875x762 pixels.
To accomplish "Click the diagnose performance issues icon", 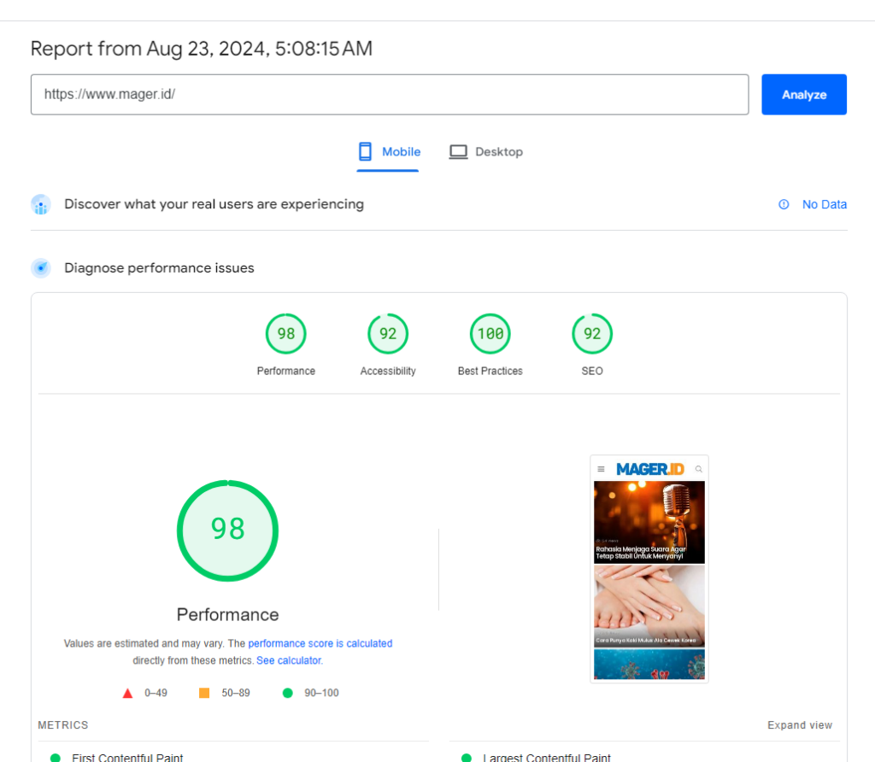I will coord(41,268).
